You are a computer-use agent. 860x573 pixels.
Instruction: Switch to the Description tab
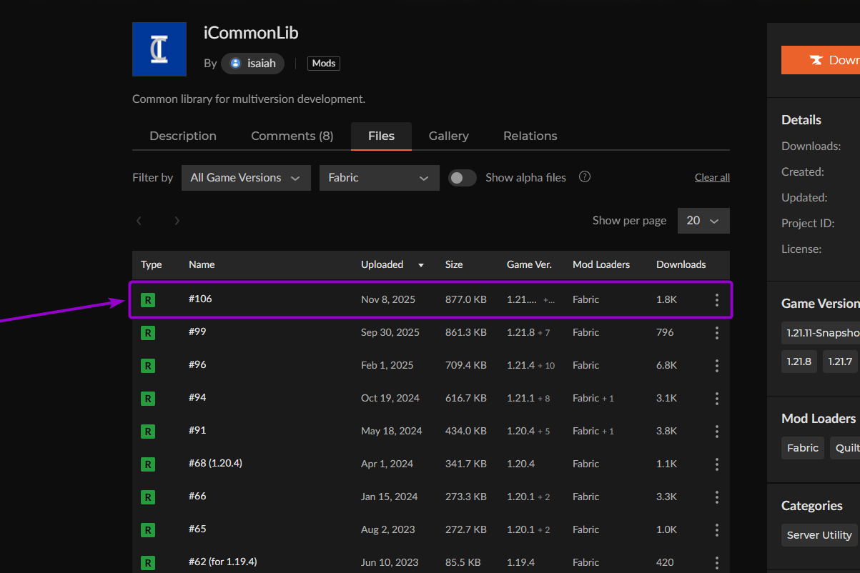[183, 136]
